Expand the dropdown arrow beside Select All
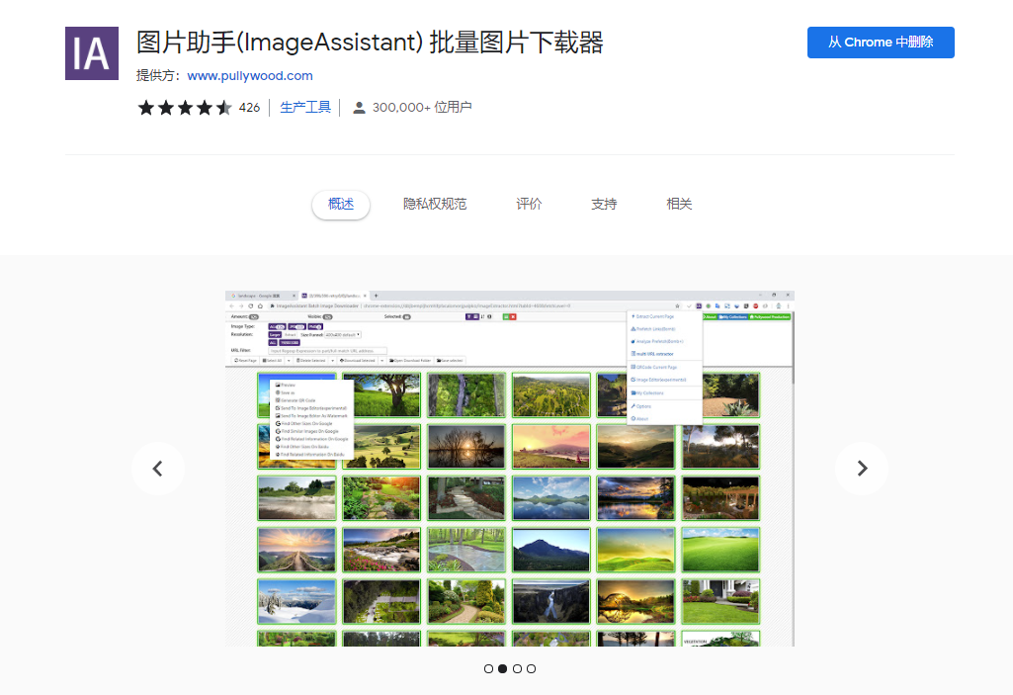 [289, 361]
